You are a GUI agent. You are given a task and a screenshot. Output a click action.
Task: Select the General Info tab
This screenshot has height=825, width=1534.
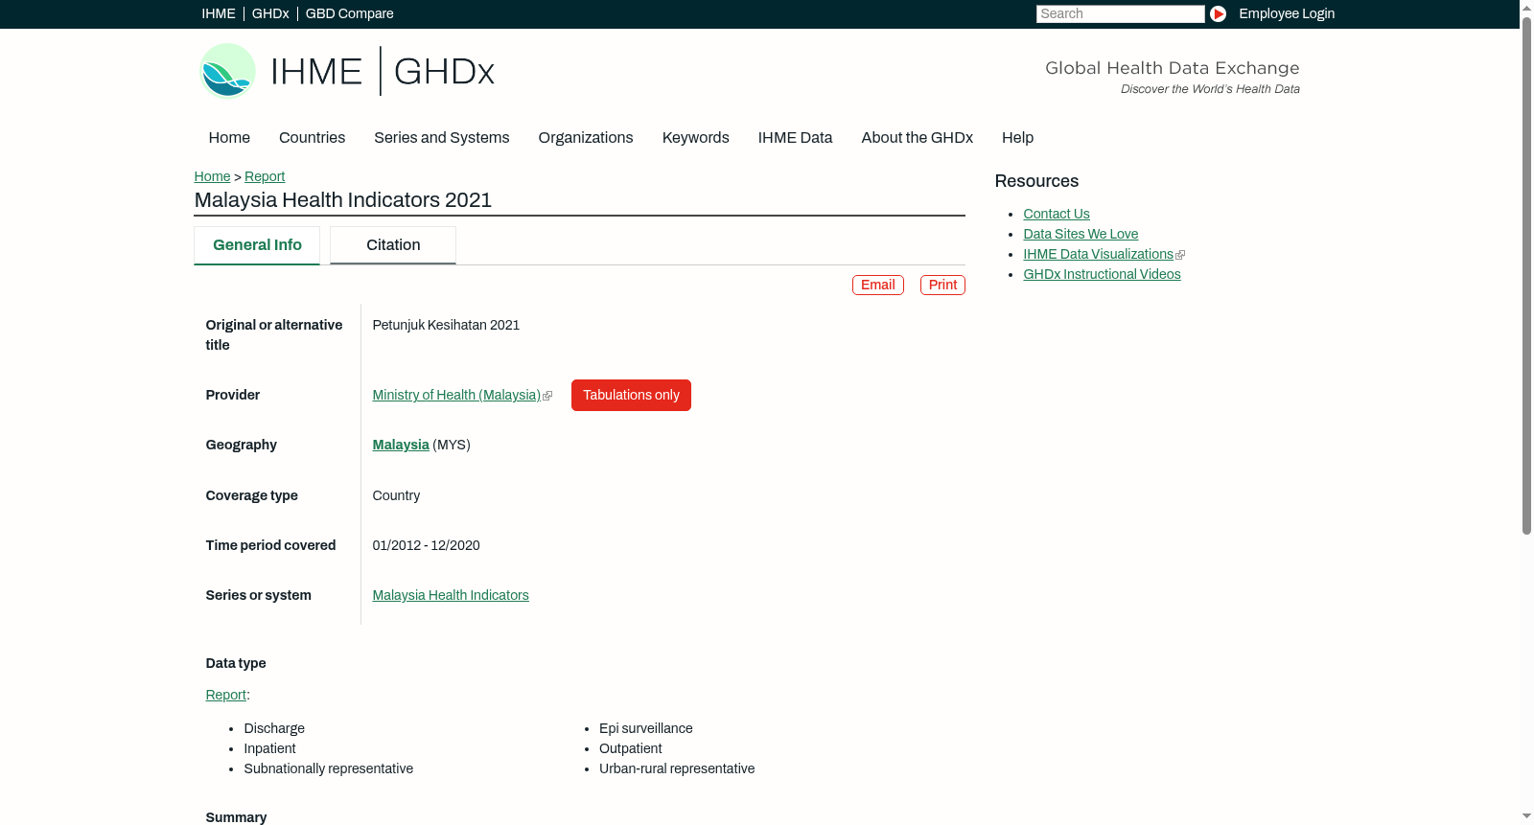tap(257, 245)
